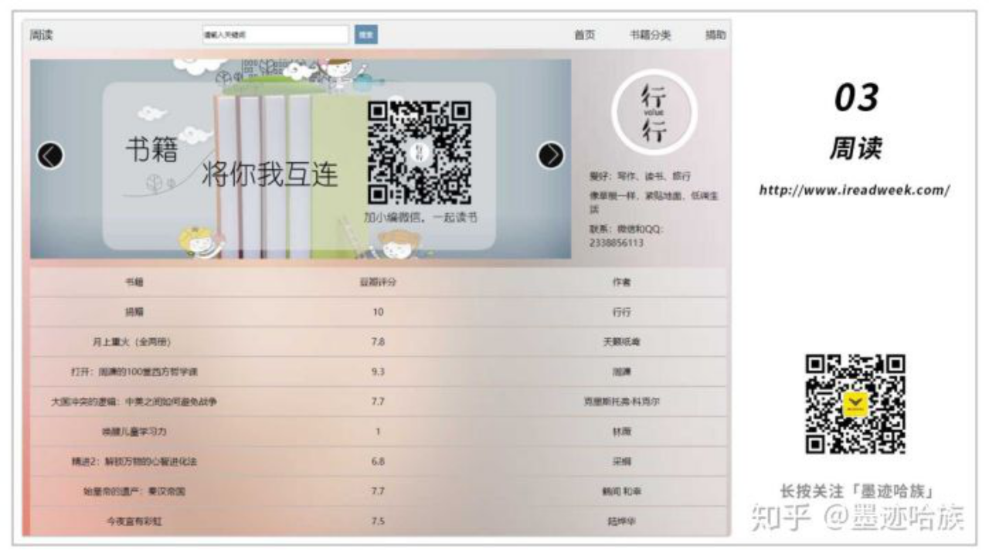Open the book 今夜宜有彩虹
Screen dimensions: 989x556
[134, 521]
